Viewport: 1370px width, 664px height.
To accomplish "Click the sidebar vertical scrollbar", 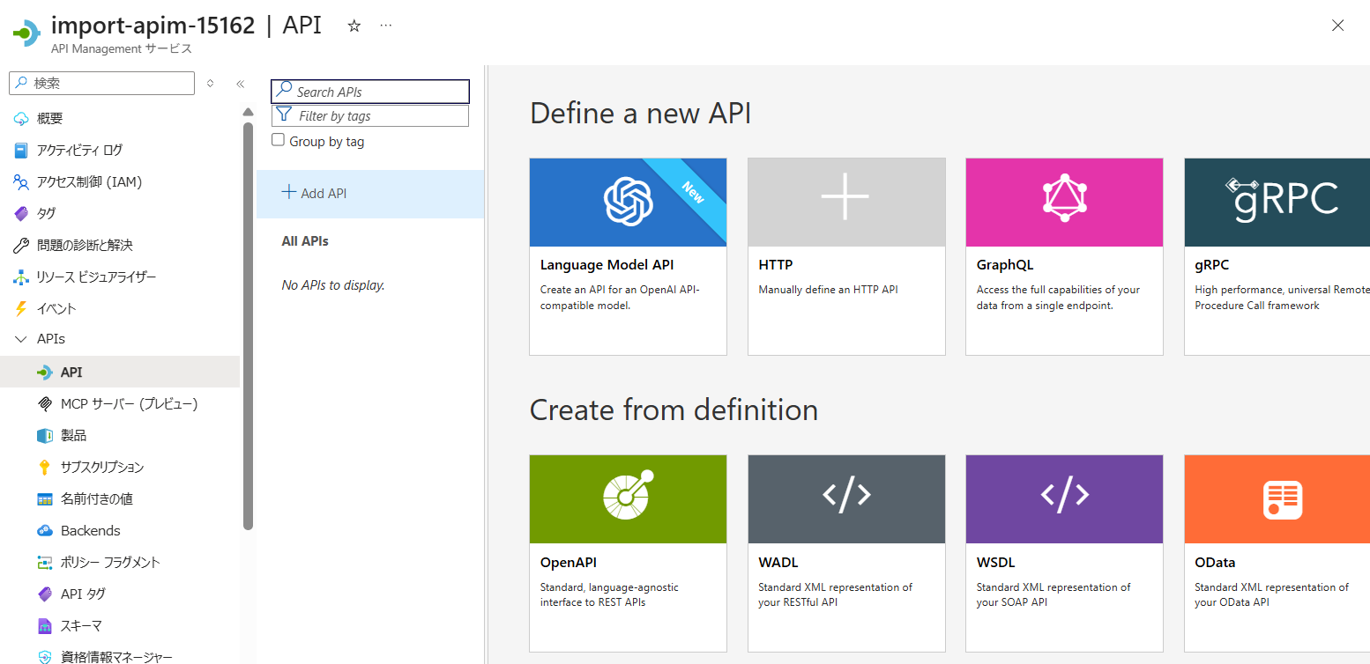I will (x=248, y=326).
